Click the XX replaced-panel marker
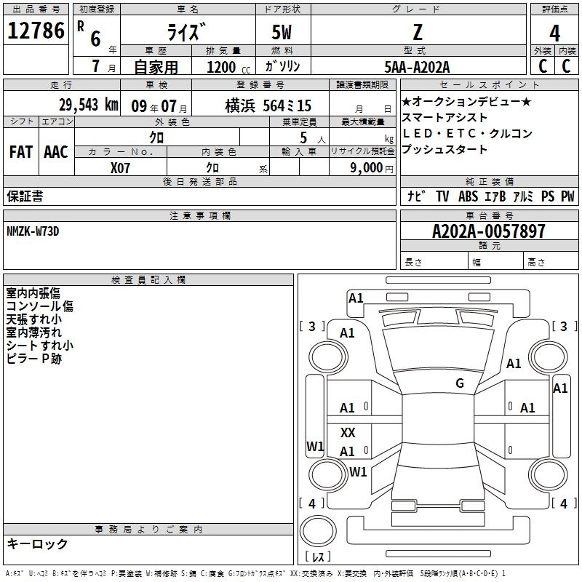Viewport: 582px width, 582px height. tap(348, 433)
